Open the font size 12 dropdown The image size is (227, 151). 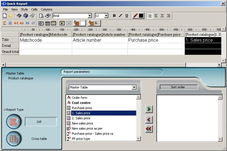(106, 16)
